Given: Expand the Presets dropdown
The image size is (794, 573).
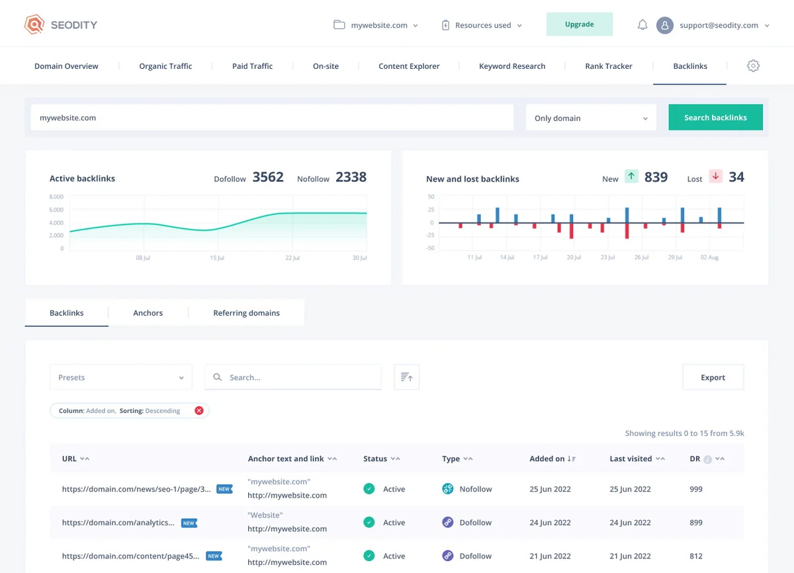Looking at the screenshot, I should 121,377.
